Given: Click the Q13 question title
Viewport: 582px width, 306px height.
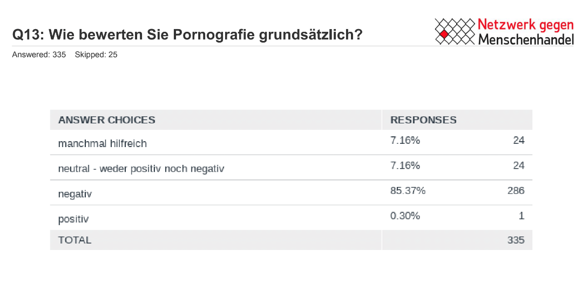Looking at the screenshot, I should click(x=187, y=35).
